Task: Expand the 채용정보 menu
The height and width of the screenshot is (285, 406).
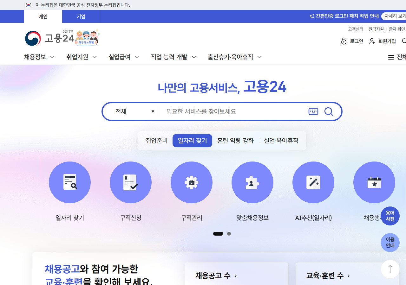Action: (39, 57)
